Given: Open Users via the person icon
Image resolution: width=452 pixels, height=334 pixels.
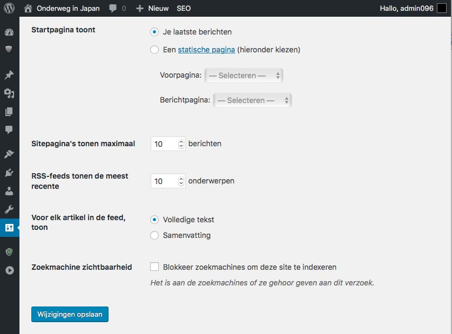Looking at the screenshot, I should (x=9, y=191).
